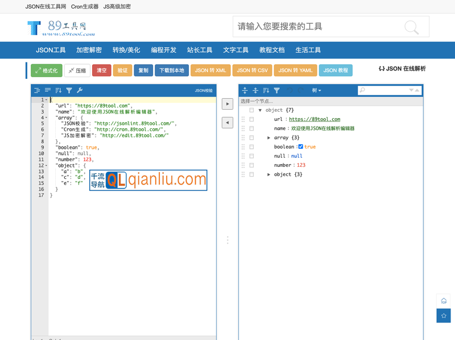The width and height of the screenshot is (455, 340).
Task: Open the 加密解密 navigation menu
Action: pyautogui.click(x=89, y=50)
